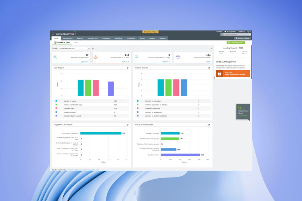Refresh the Group and OU reports panel
Screen dimensions: 302x201
point(209,125)
